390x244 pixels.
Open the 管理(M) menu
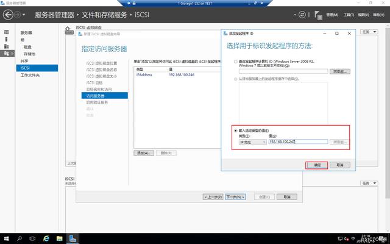[332, 15]
